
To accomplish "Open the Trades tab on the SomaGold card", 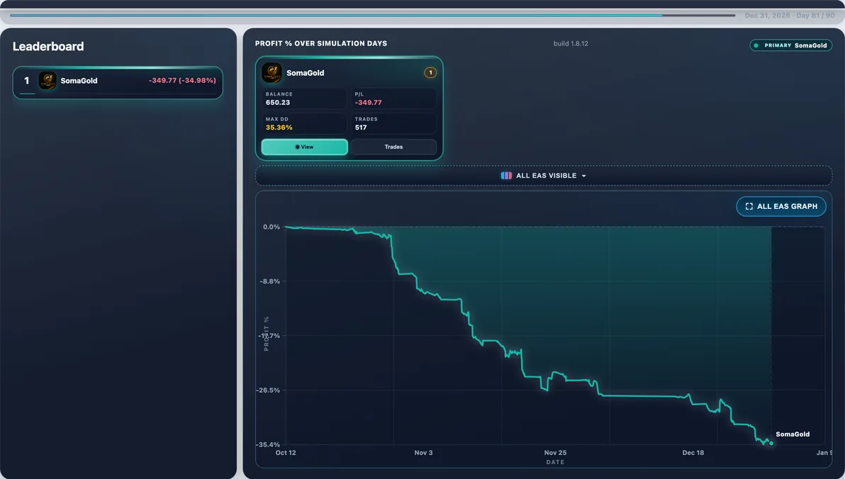I will pos(393,147).
